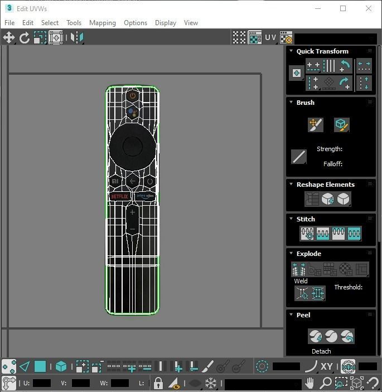Screen dimensions: 382x392
Task: Click the Set Pivot button in Quick Transform
Action: (297, 73)
